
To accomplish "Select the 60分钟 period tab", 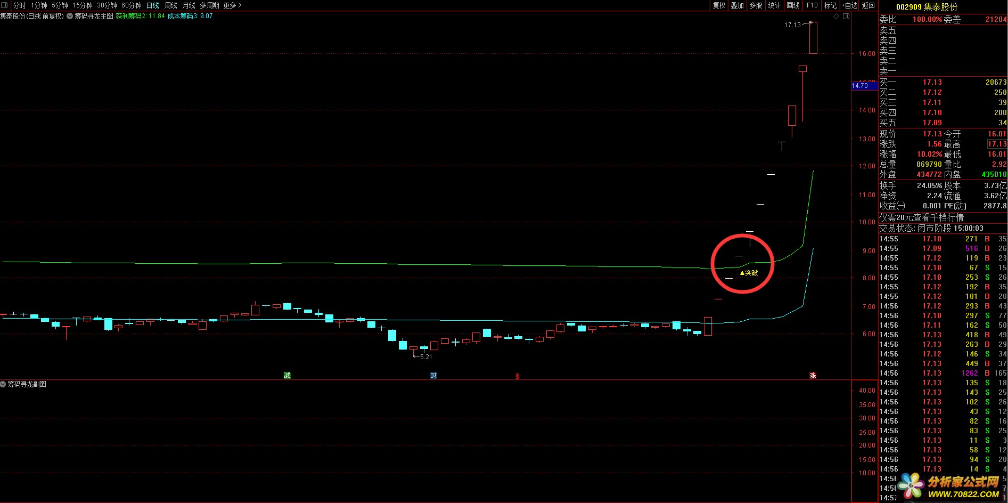I will point(132,5).
